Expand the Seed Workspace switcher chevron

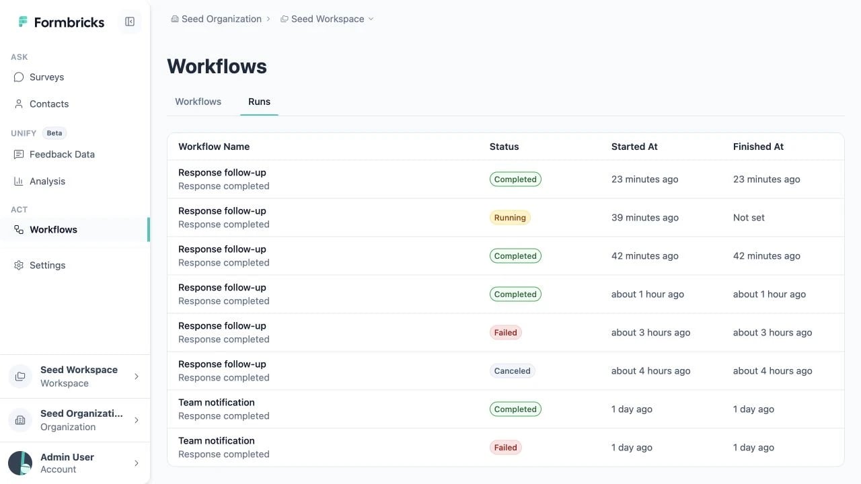[x=137, y=376]
